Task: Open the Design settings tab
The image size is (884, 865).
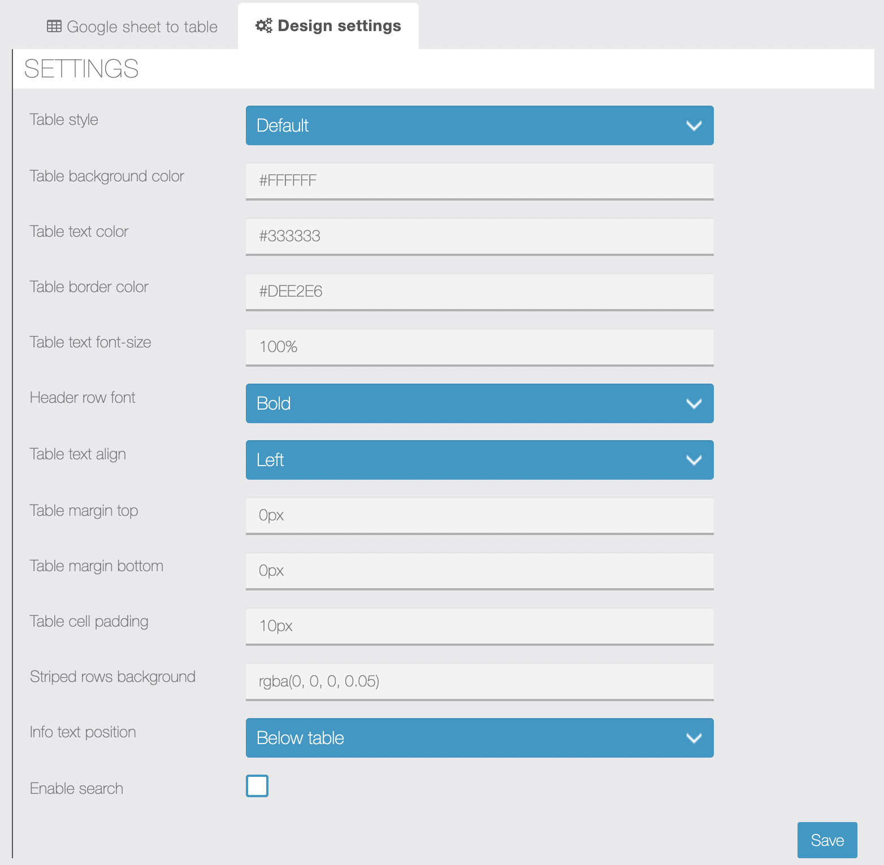Action: (328, 26)
